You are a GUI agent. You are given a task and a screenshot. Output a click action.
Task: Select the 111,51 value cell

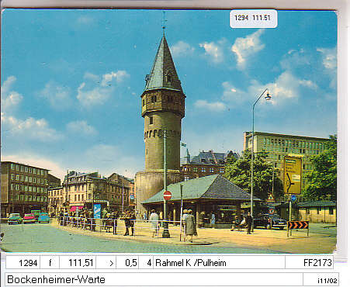point(78,263)
